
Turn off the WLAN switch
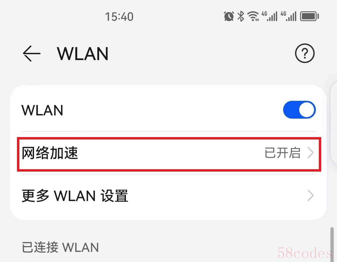299,110
